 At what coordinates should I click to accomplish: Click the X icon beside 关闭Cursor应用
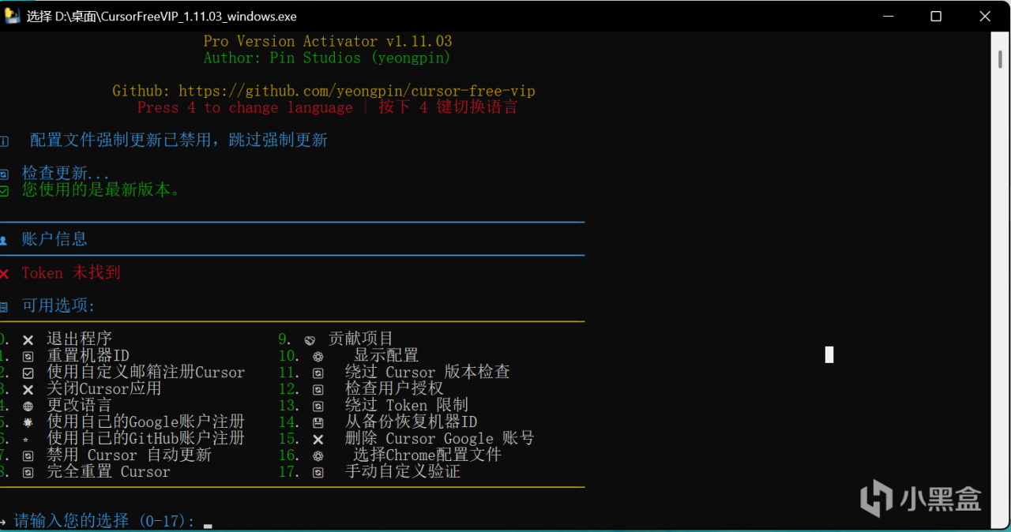coord(28,390)
